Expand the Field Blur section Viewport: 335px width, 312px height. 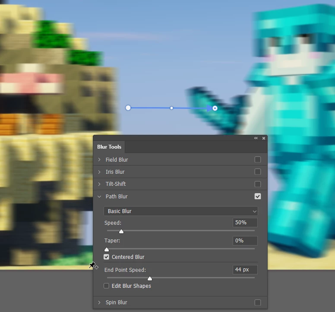click(x=99, y=159)
